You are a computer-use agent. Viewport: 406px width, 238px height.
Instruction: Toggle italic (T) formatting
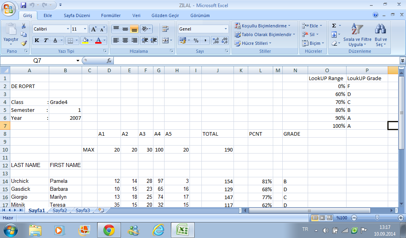[46, 40]
